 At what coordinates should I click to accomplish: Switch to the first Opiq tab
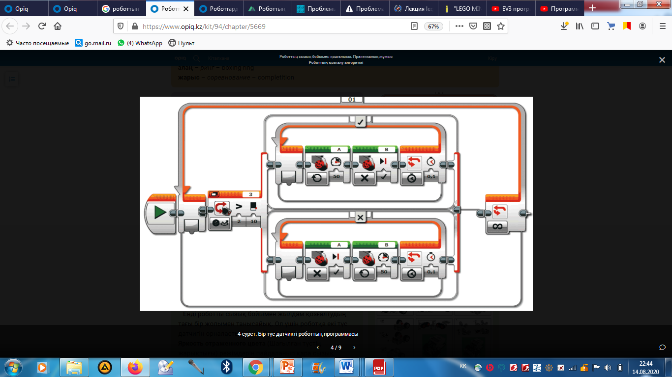(x=25, y=8)
